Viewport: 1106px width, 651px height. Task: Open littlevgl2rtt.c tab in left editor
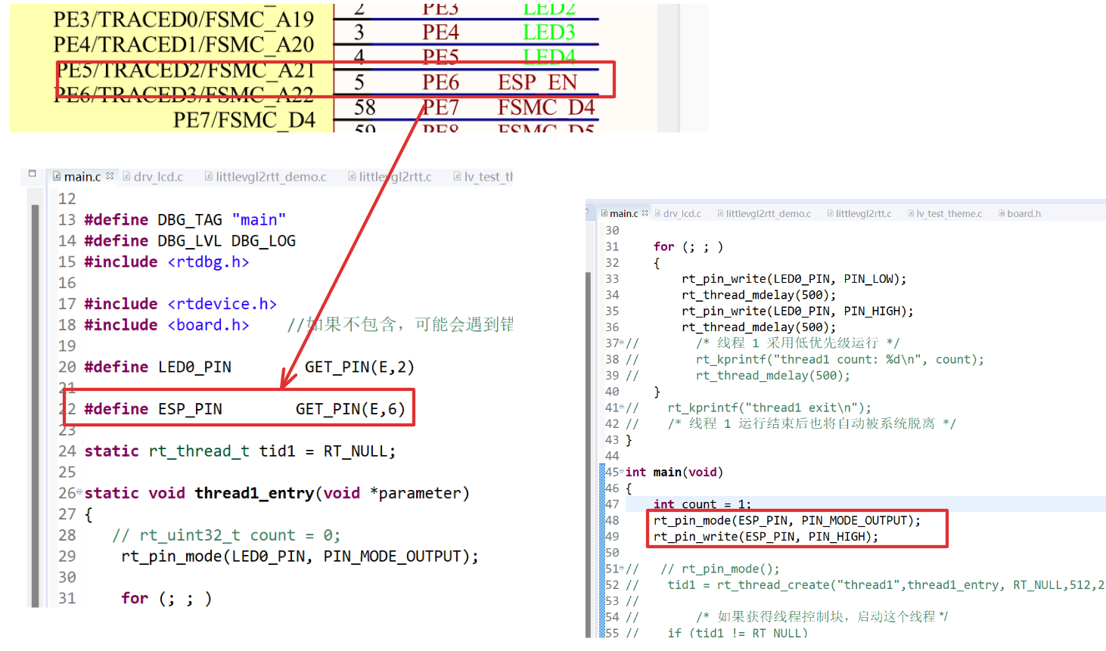pyautogui.click(x=395, y=176)
